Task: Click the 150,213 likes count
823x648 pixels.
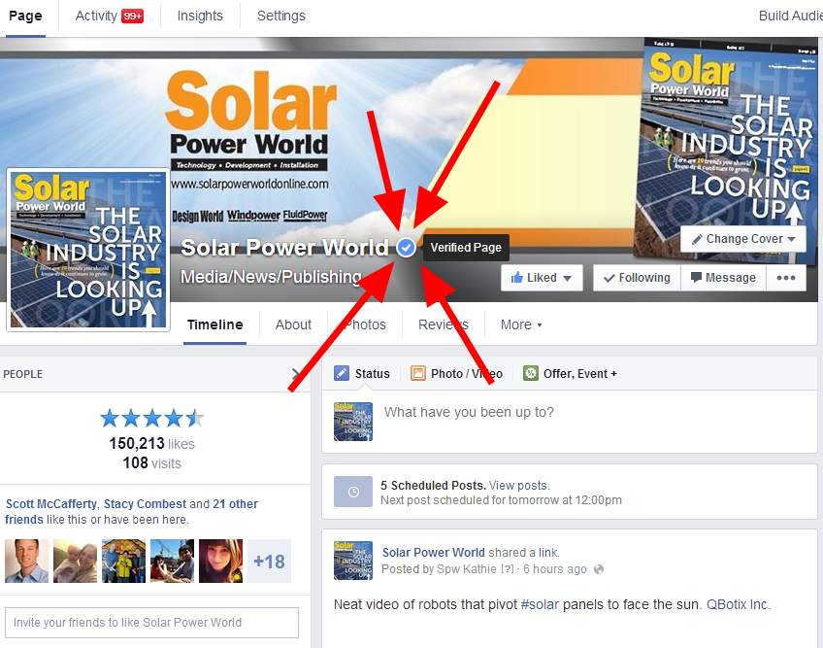Action: (x=151, y=444)
